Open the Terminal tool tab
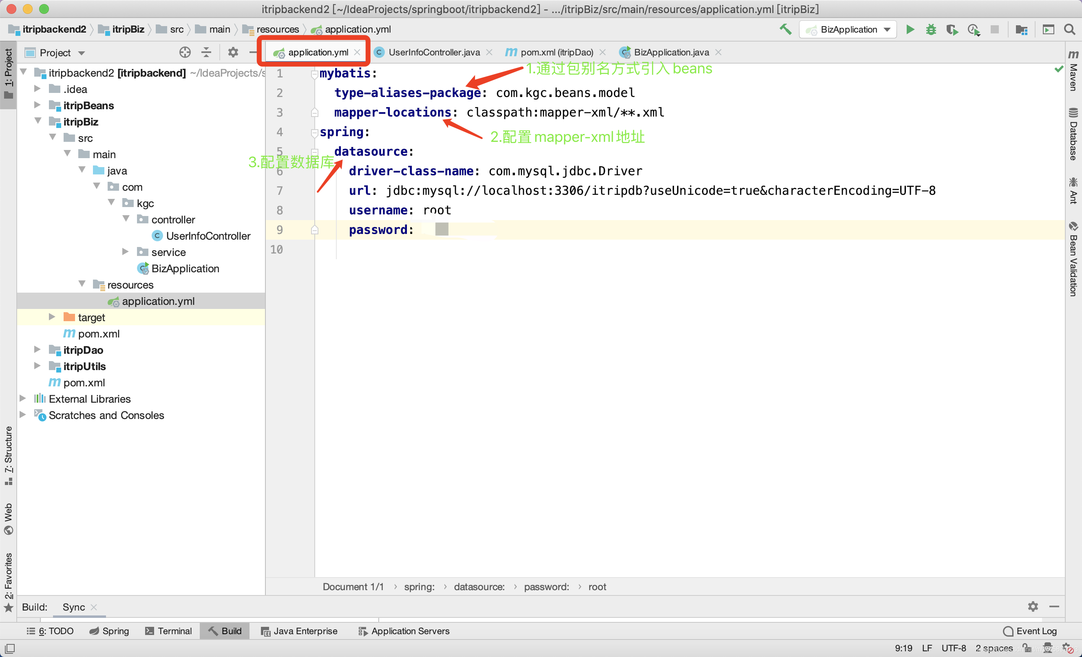The height and width of the screenshot is (657, 1082). (x=169, y=631)
